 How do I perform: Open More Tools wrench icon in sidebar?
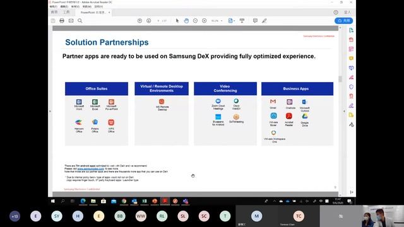(x=351, y=125)
